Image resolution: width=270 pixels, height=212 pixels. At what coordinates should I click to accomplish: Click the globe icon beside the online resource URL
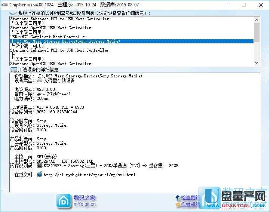40,175
